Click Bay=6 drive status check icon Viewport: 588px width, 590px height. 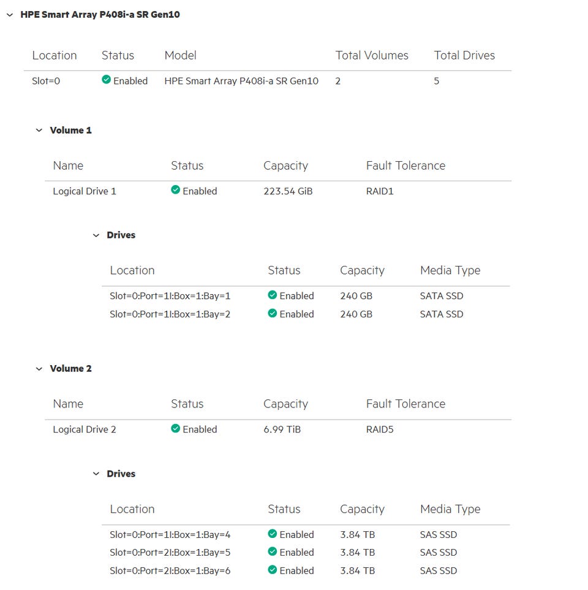pos(273,570)
